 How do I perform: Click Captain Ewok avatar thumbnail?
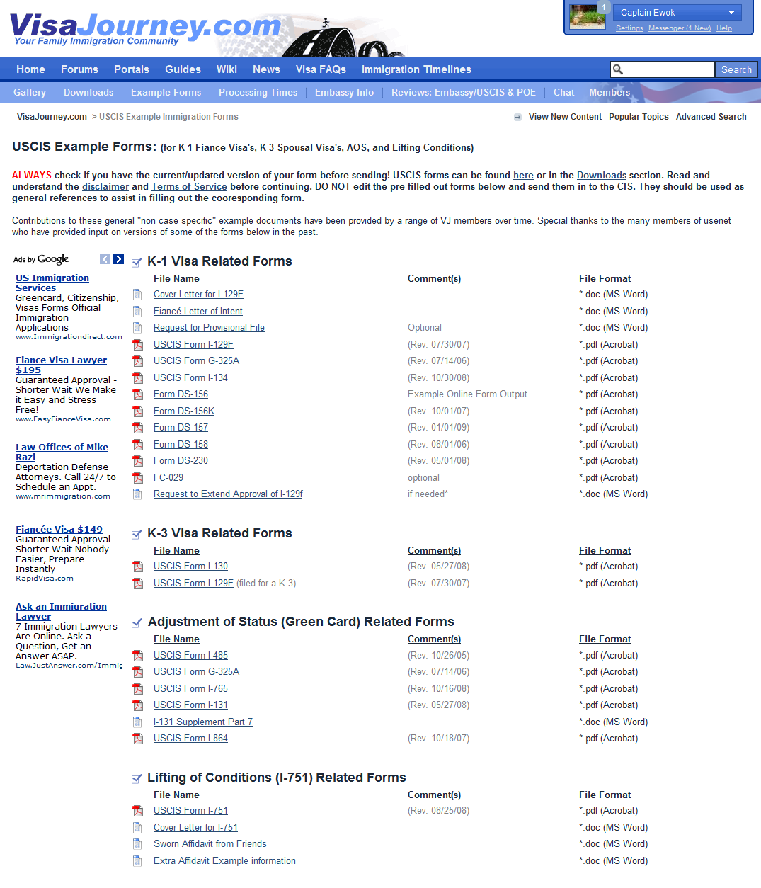588,17
